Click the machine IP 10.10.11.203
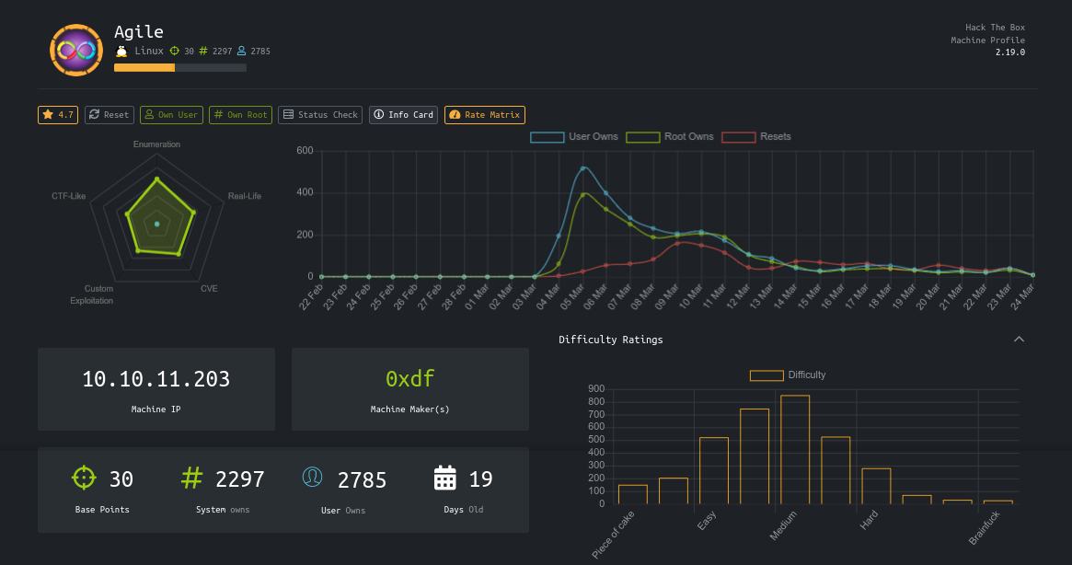This screenshot has height=565, width=1072. (156, 379)
